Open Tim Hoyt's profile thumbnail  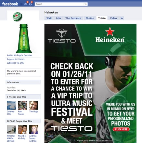click(x=33, y=105)
